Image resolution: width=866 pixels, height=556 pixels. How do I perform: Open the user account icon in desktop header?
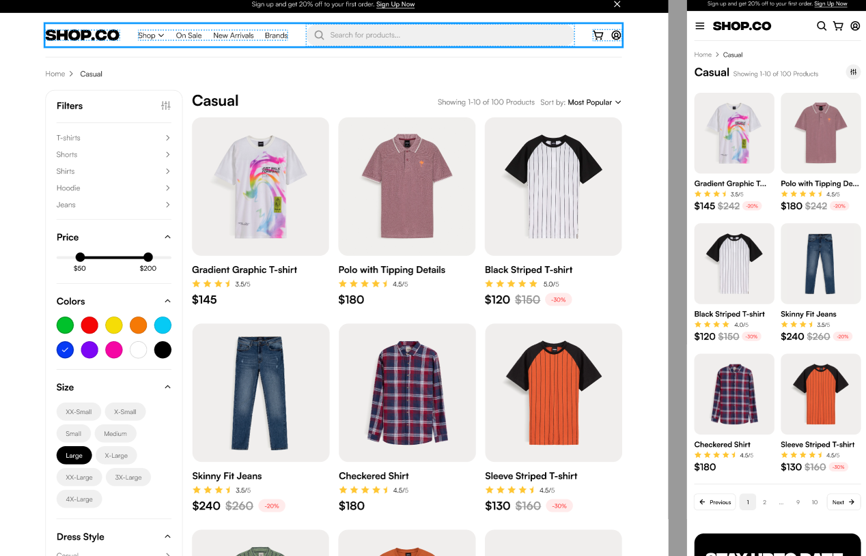pyautogui.click(x=616, y=35)
